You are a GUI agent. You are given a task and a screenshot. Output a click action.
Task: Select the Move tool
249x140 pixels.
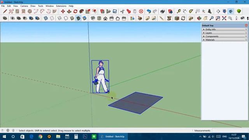tap(63, 11)
